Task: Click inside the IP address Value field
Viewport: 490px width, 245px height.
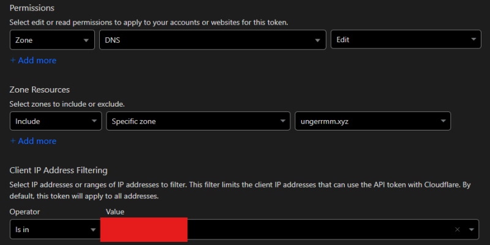Action: point(318,229)
